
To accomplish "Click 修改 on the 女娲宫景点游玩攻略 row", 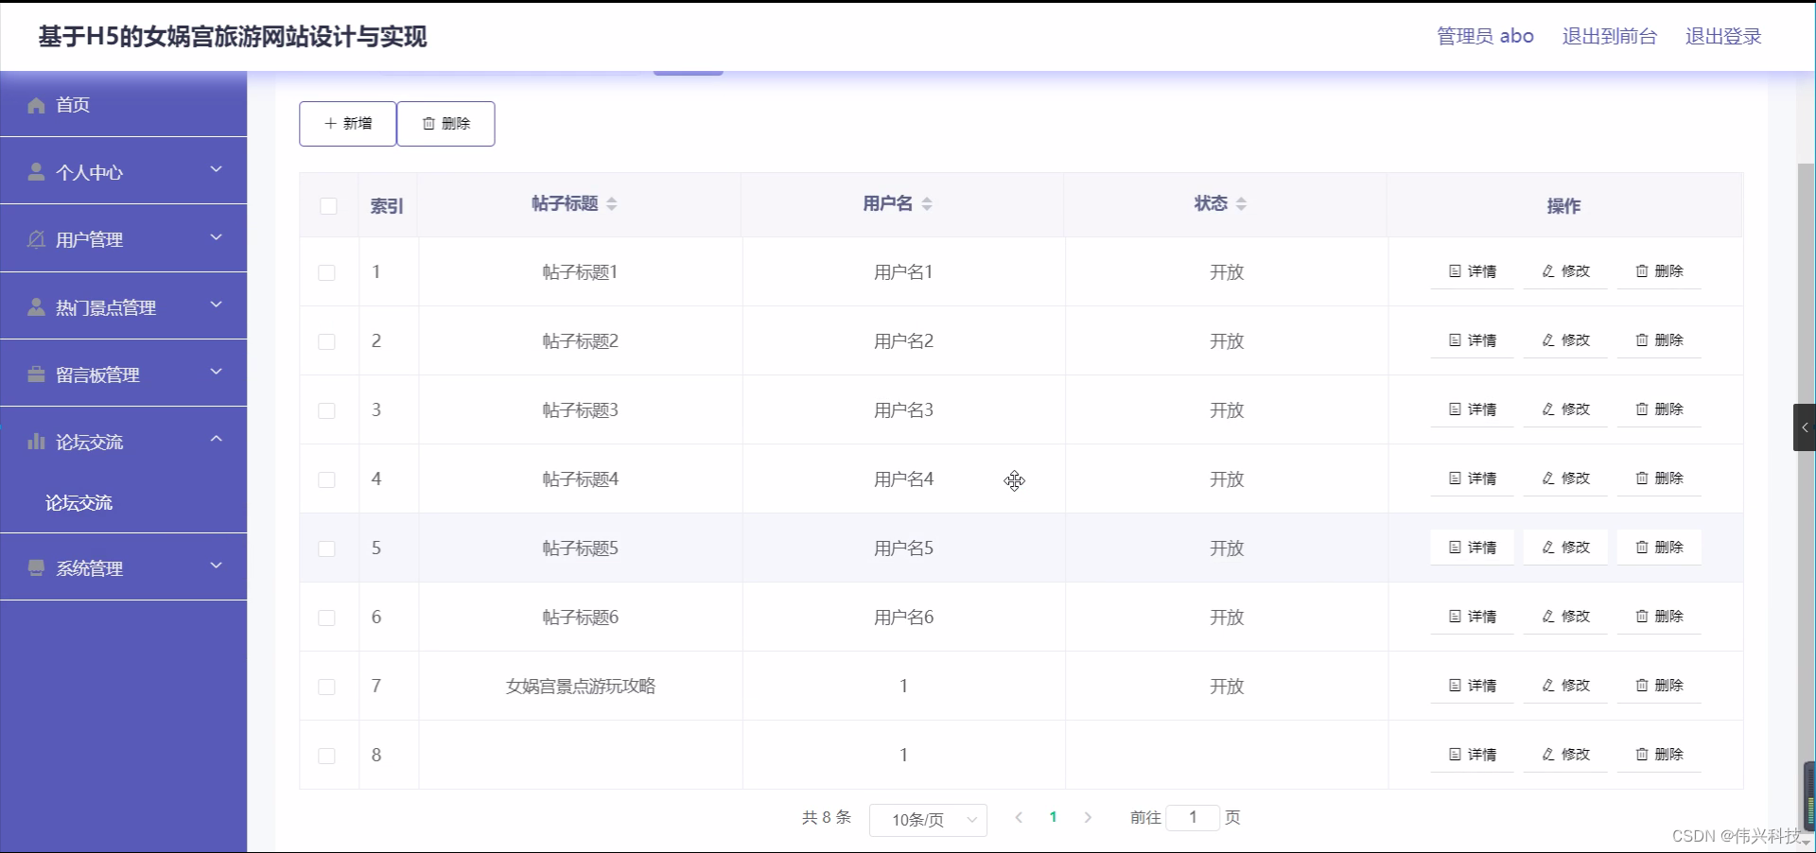I will point(1564,686).
